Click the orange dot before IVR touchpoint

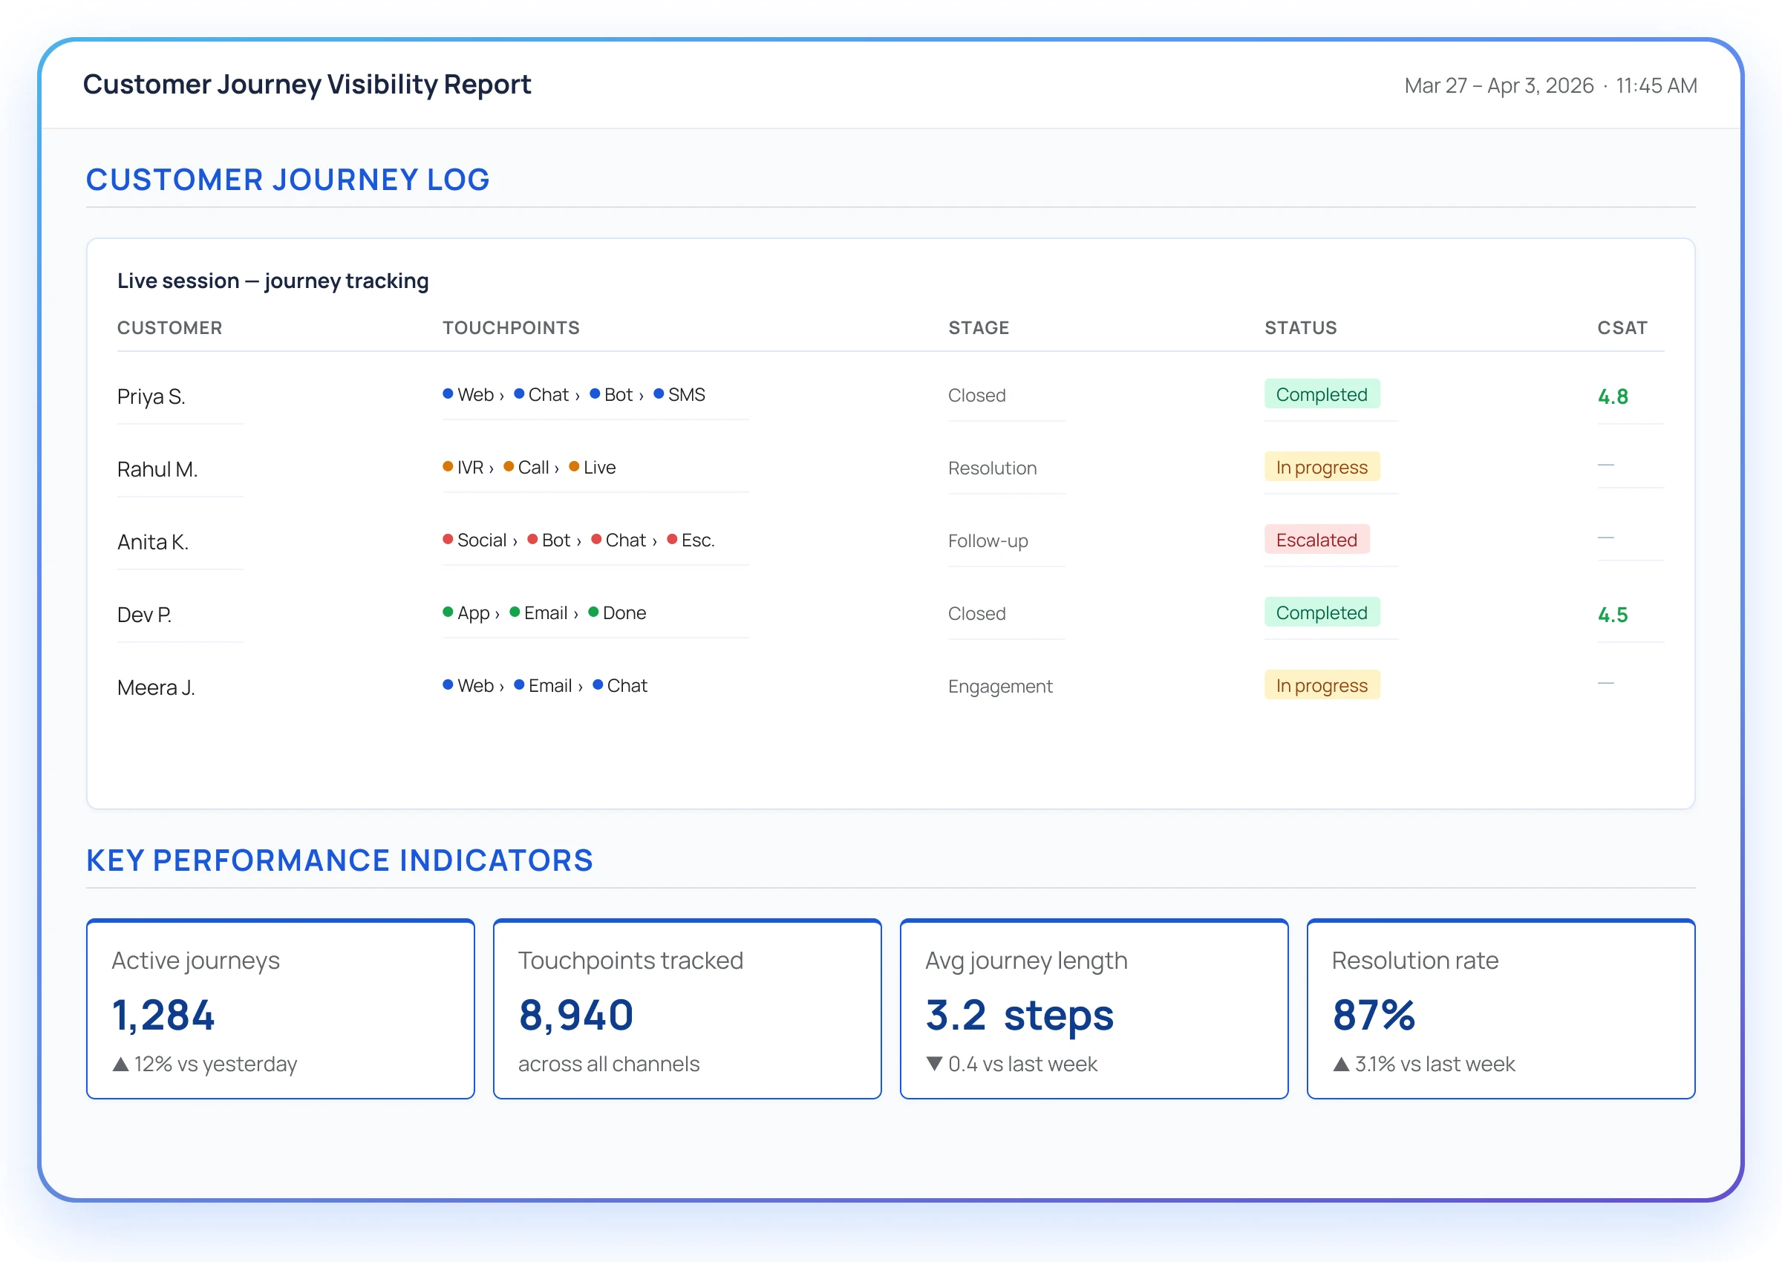[448, 466]
